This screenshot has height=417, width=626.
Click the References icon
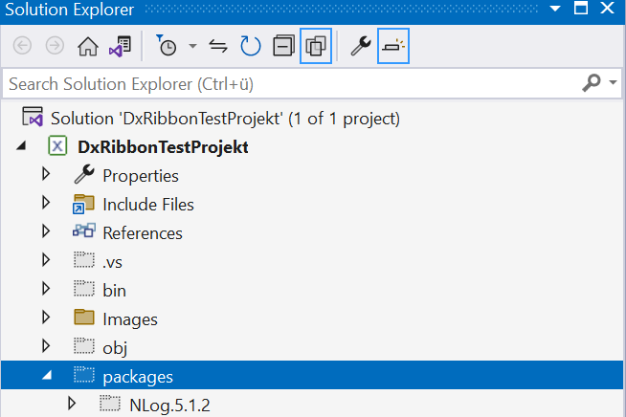coord(84,230)
